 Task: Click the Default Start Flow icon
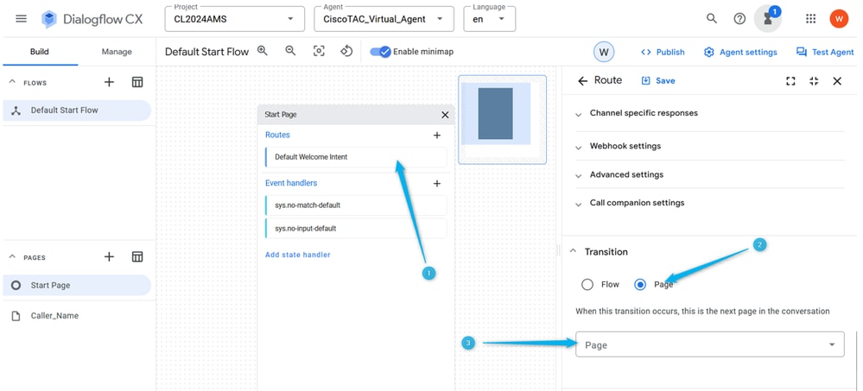(x=16, y=110)
